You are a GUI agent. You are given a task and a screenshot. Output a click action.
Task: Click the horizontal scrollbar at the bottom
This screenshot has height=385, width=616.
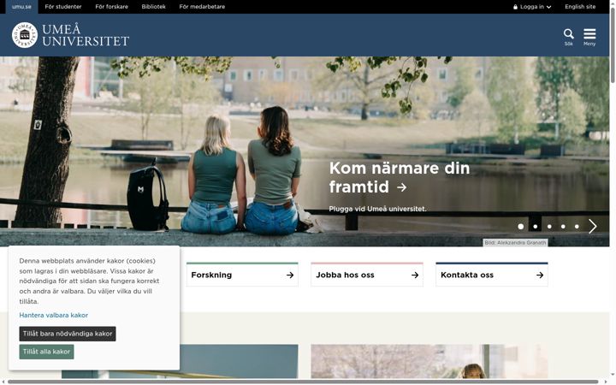point(303,382)
